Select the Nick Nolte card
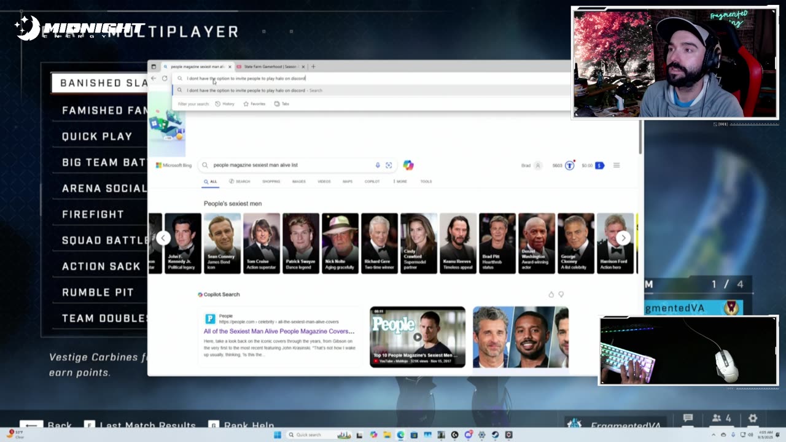This screenshot has height=442, width=786. 340,243
